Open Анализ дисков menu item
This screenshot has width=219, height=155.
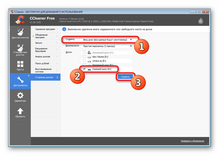click(46, 57)
